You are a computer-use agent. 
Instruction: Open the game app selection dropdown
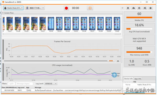coord(35,8)
